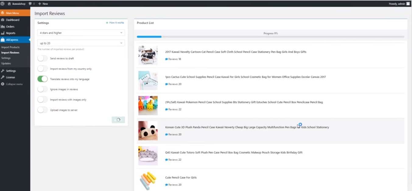This screenshot has width=412, height=191.
Task: Click the AliExpress bag icon
Action: click(x=3, y=39)
